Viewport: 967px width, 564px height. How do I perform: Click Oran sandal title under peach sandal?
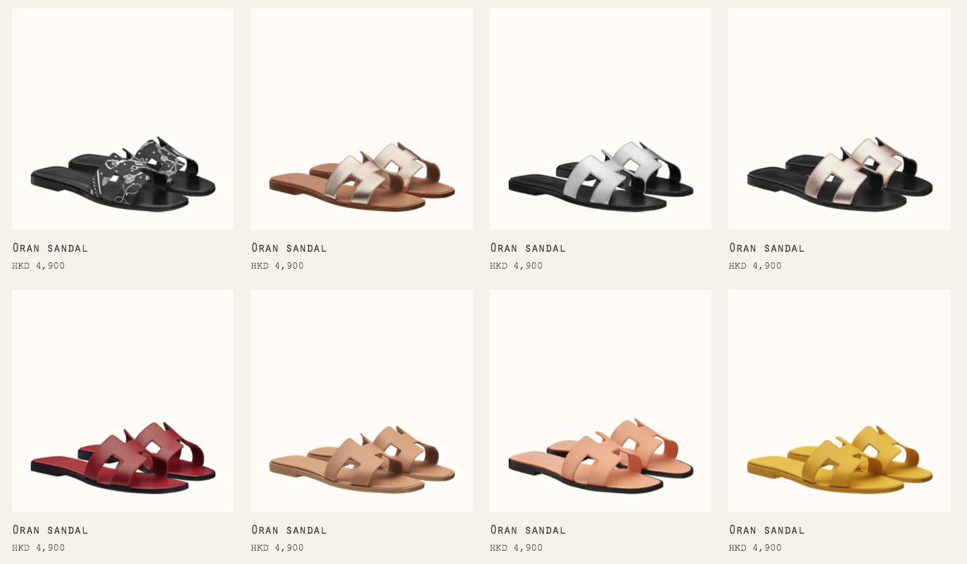coord(528,530)
